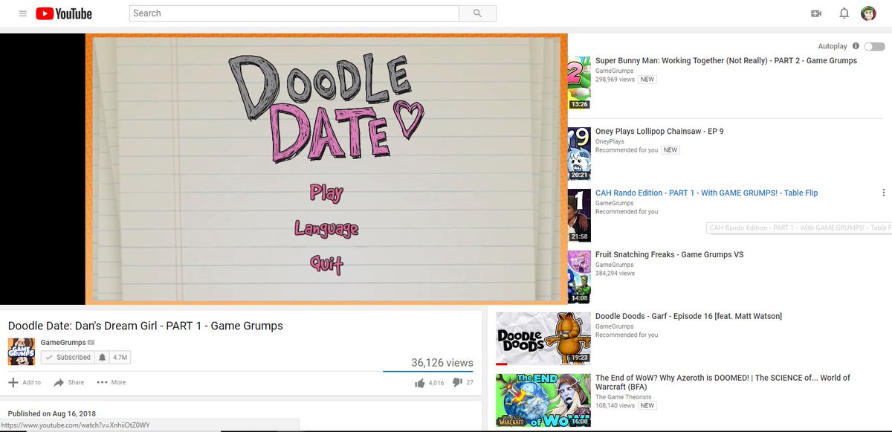Click the thumbs down dislike icon

point(457,382)
